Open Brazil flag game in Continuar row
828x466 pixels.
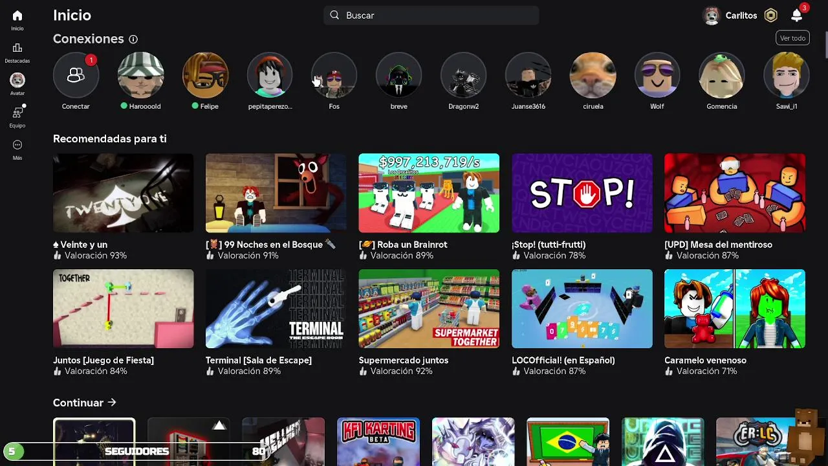tap(568, 442)
